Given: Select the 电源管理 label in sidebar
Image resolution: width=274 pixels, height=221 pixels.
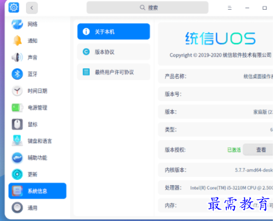Looking at the screenshot, I should tap(38, 108).
